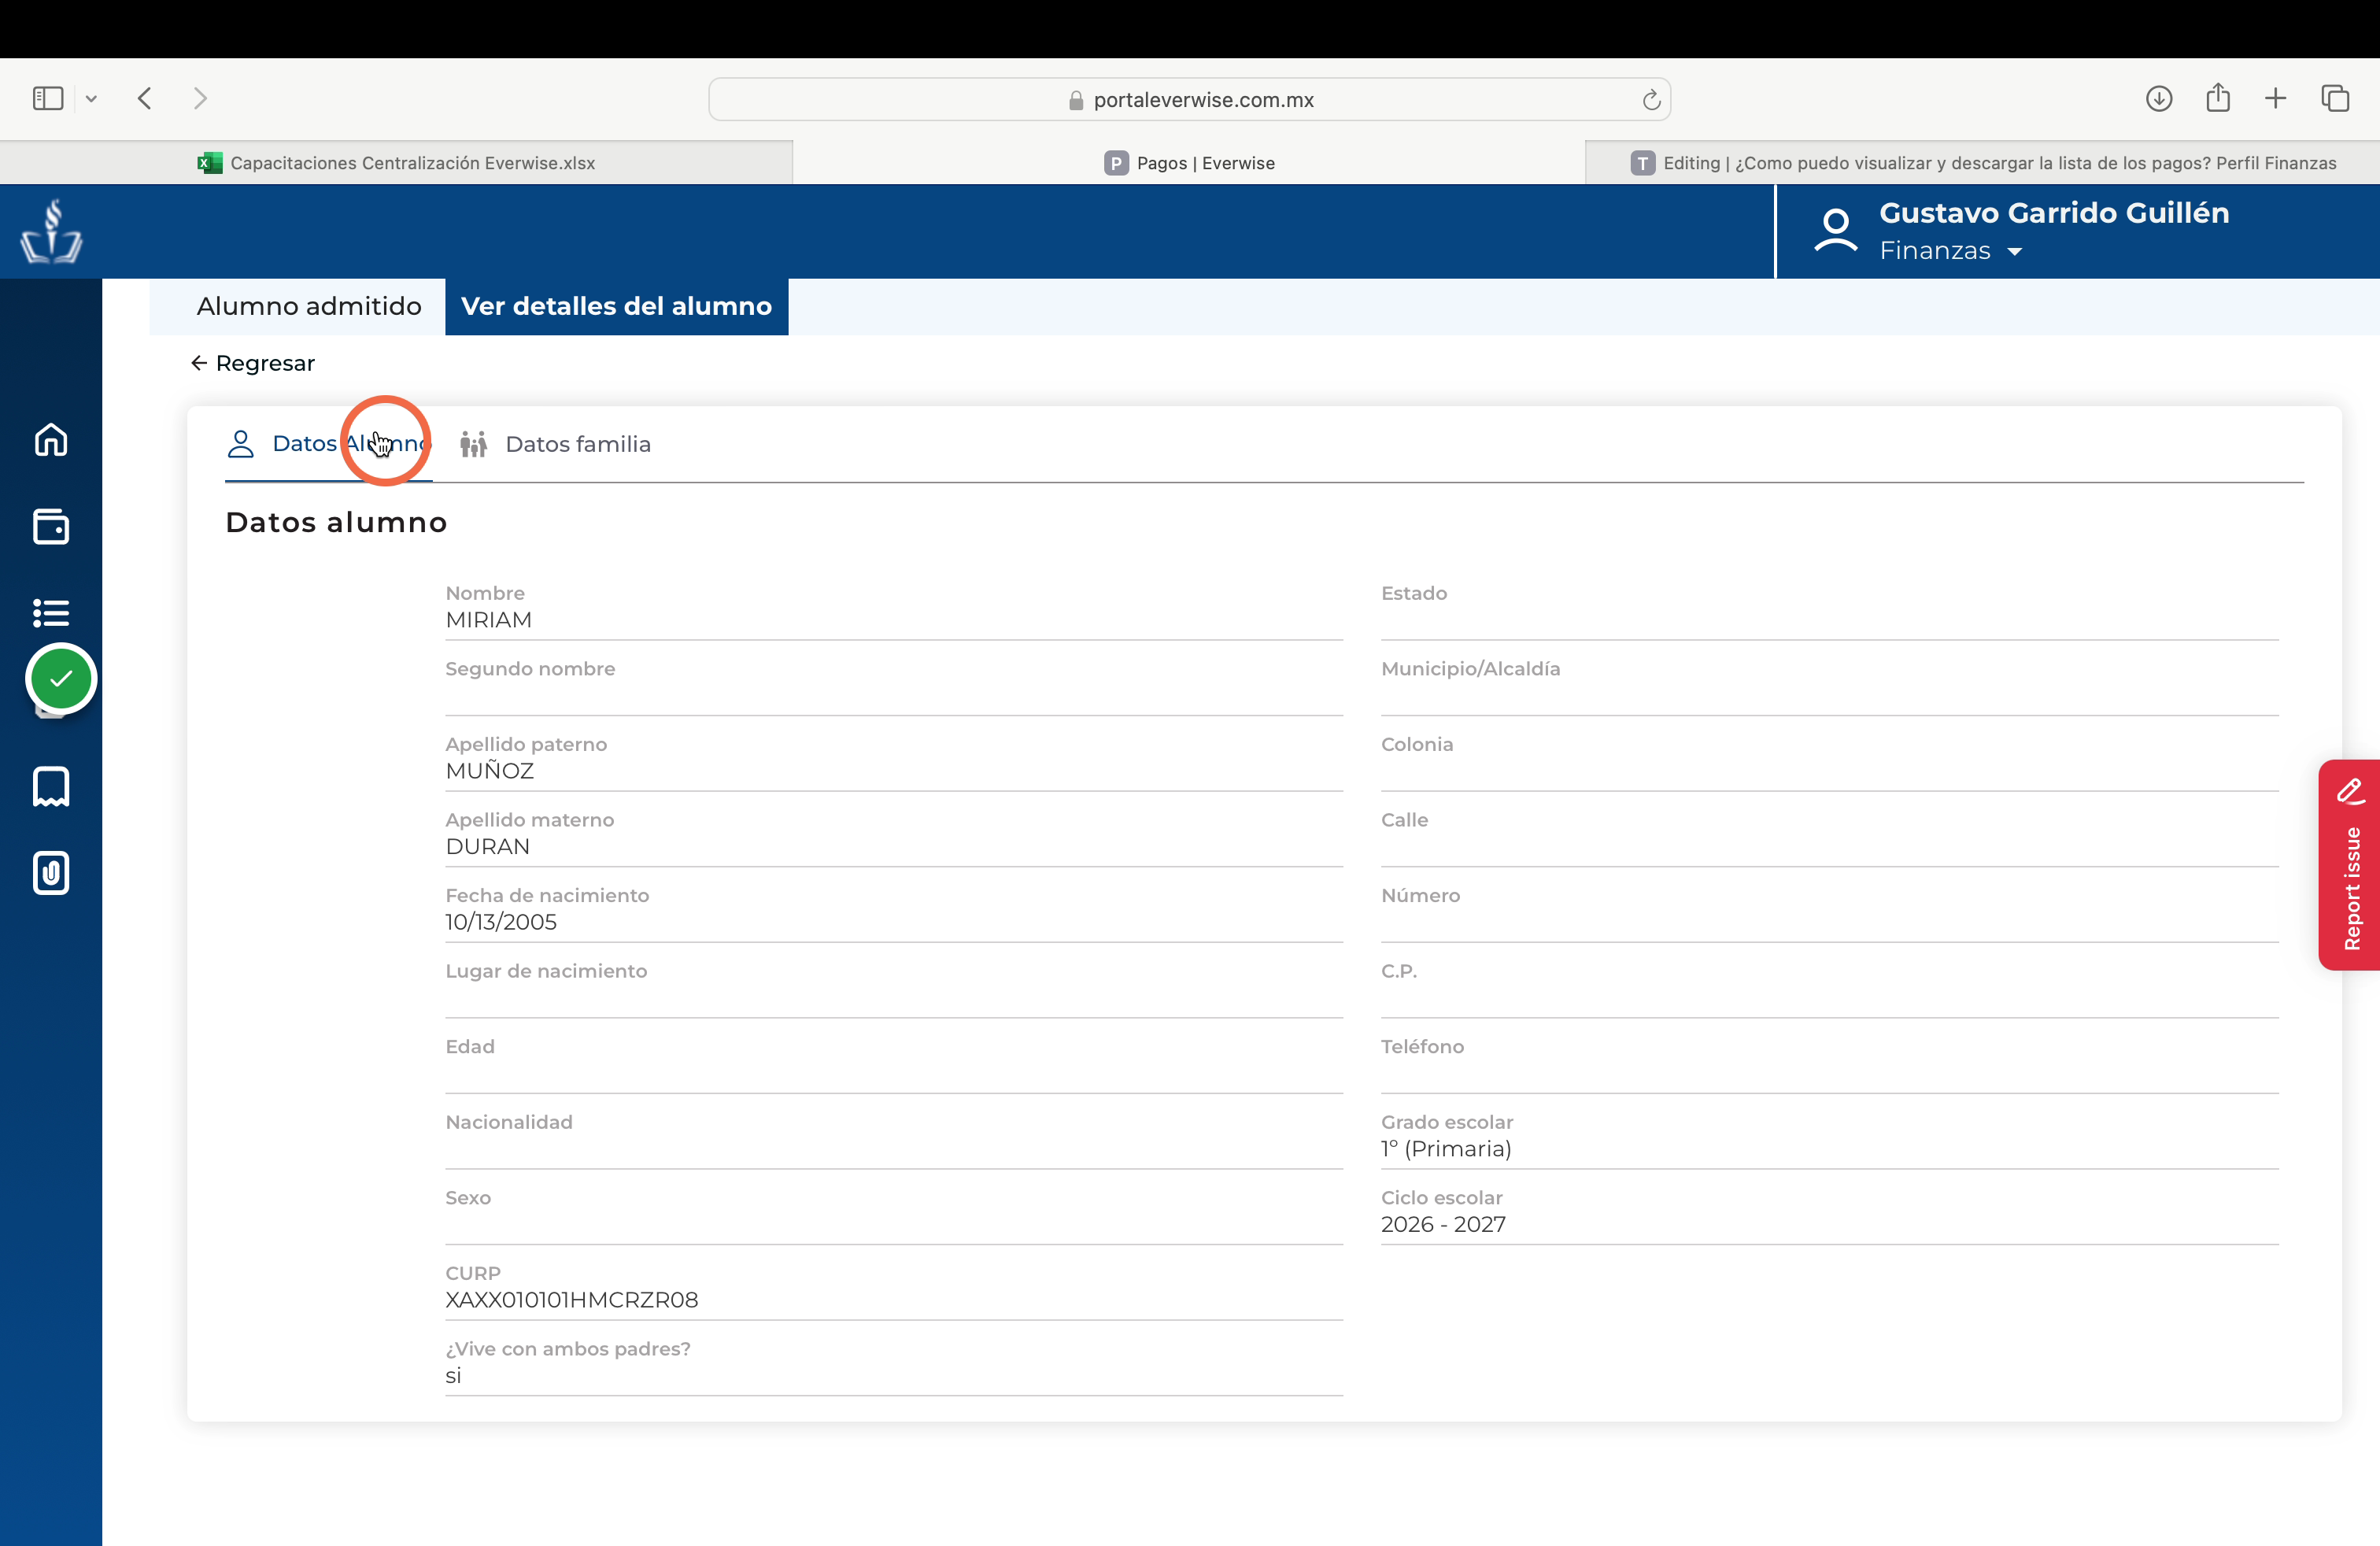
Task: Go back with Safari back arrow
Action: pyautogui.click(x=145, y=98)
